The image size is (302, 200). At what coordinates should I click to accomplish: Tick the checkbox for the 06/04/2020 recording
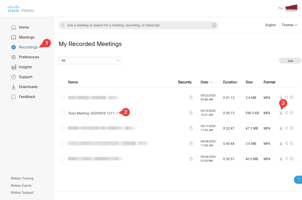(x=63, y=159)
